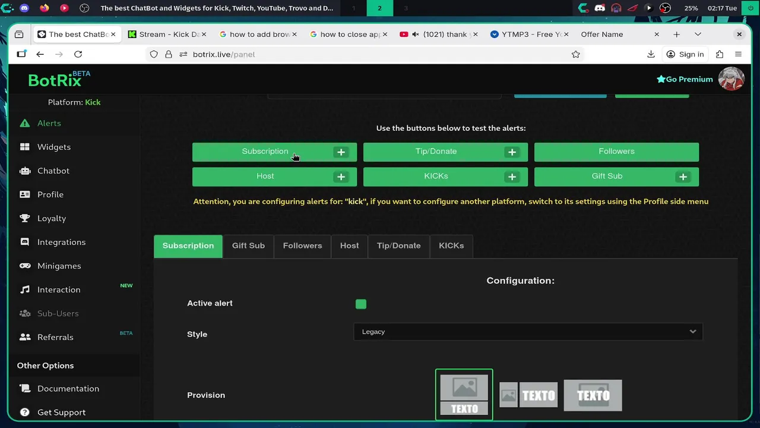Click the Get Support question icon

pyautogui.click(x=24, y=412)
